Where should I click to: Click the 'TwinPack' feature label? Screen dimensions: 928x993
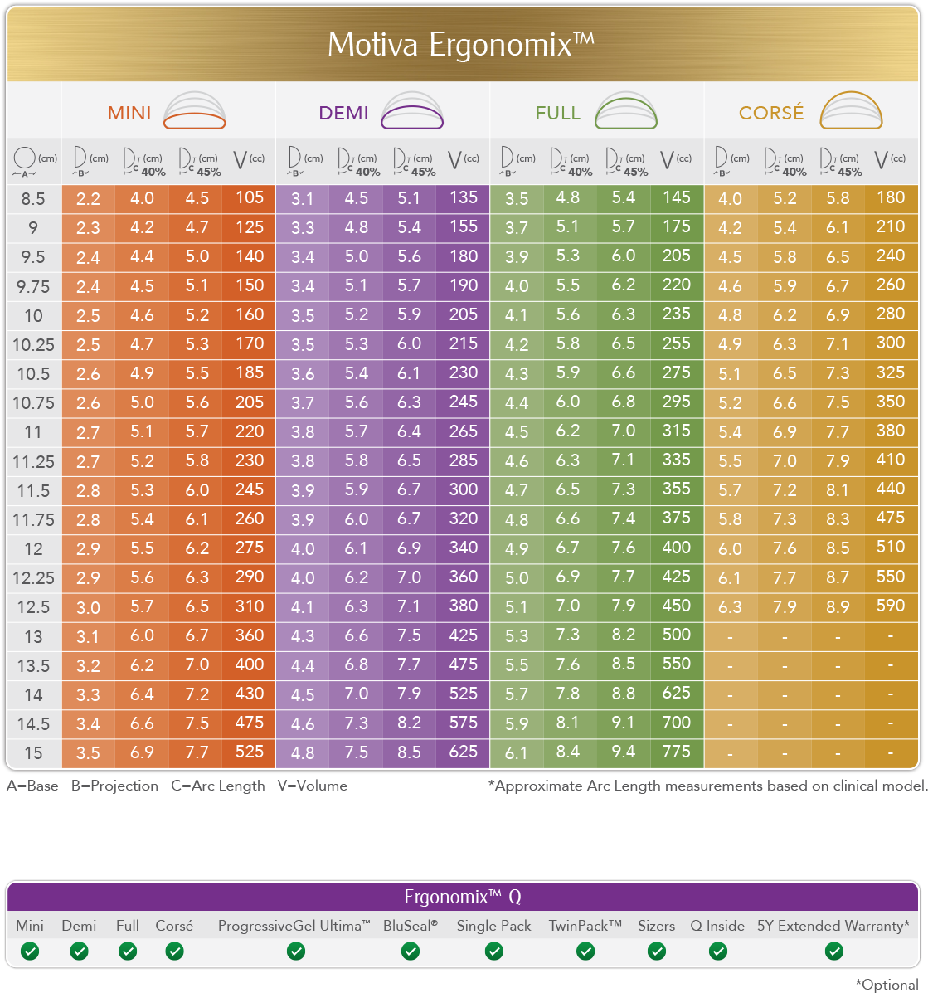(585, 926)
